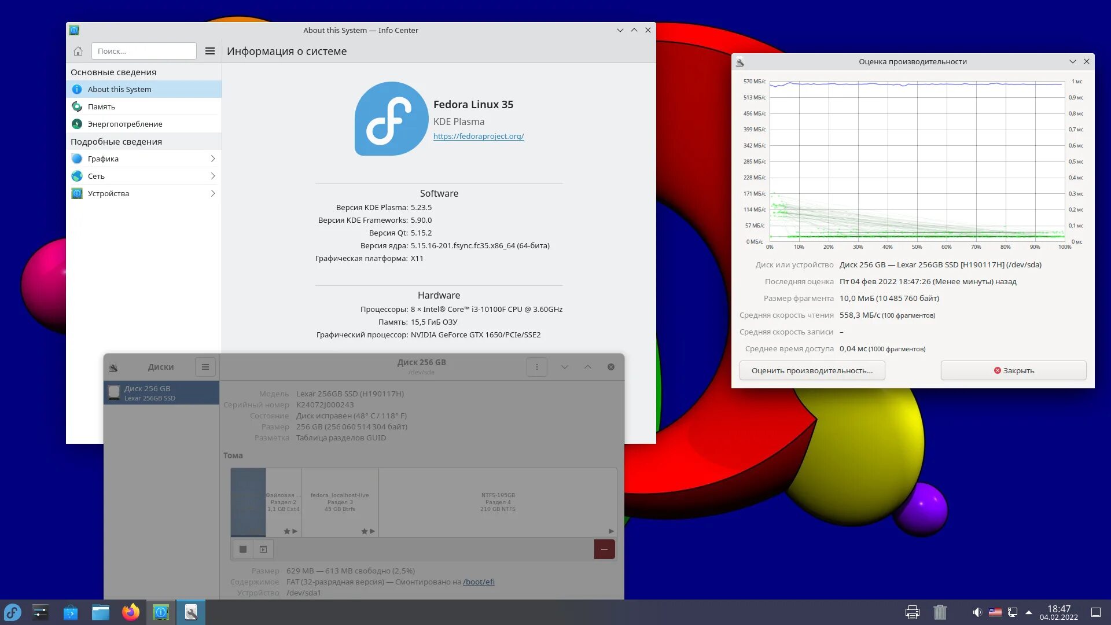Image resolution: width=1111 pixels, height=625 pixels.
Task: Click the additional partition options button
Action: pos(263,549)
